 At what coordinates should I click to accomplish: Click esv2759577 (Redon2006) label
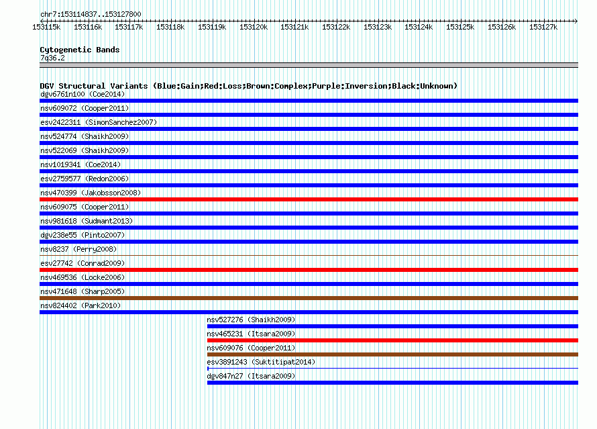85,179
